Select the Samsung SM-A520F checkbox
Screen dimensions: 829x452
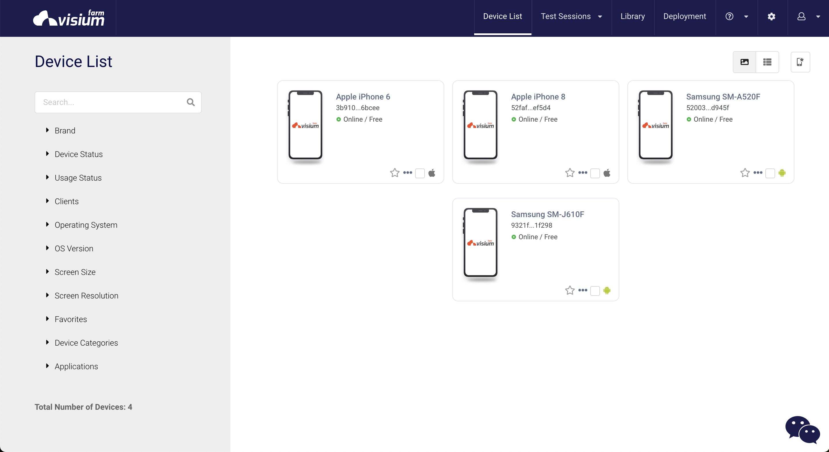click(770, 173)
